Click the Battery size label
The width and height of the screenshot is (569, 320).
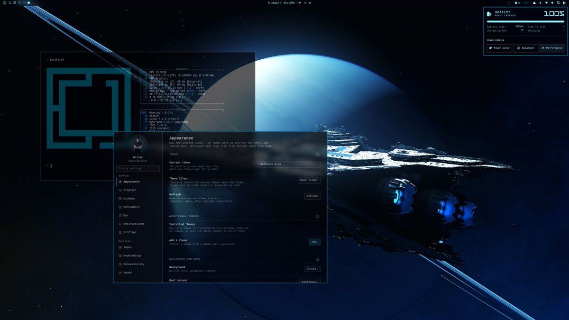click(x=495, y=27)
